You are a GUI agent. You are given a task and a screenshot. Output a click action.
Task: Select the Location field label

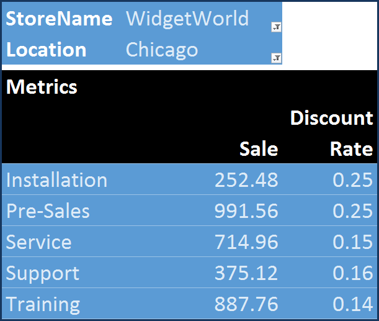click(x=47, y=50)
